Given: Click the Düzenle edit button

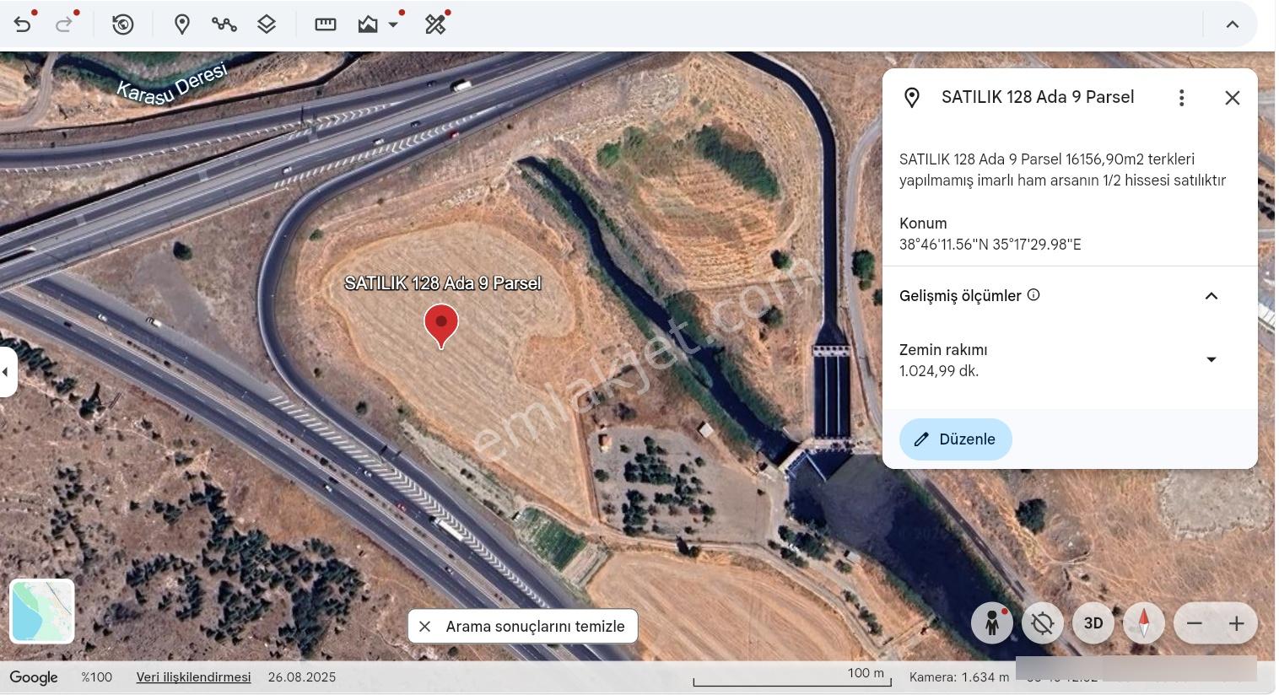Looking at the screenshot, I should pos(956,439).
